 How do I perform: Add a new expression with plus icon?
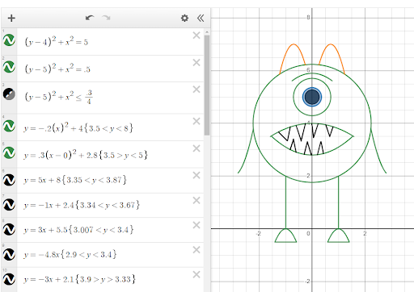[x=11, y=19]
